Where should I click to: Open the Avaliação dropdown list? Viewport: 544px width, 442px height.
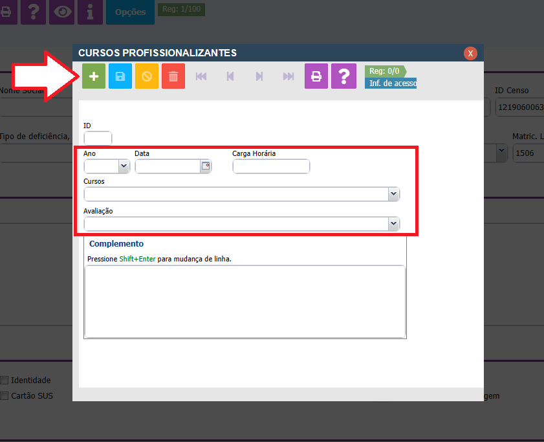393,223
